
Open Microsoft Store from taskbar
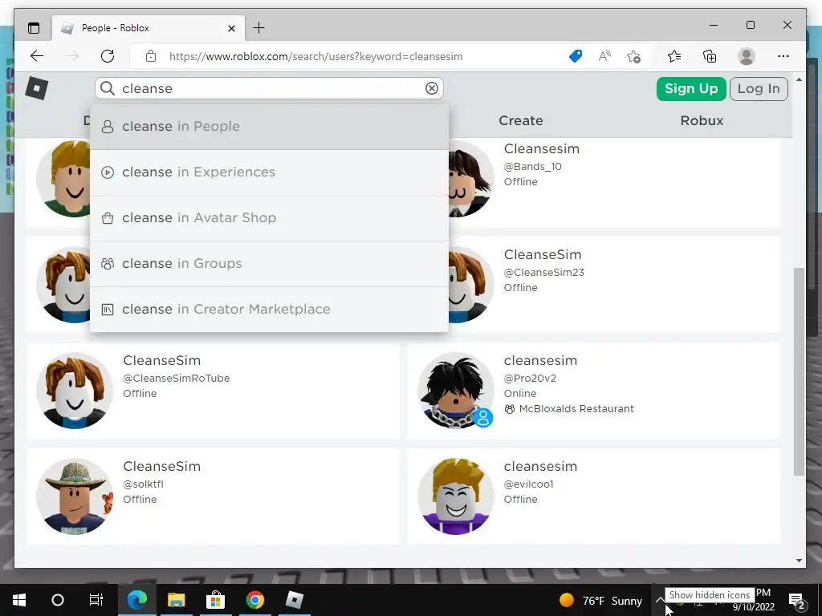pyautogui.click(x=215, y=600)
